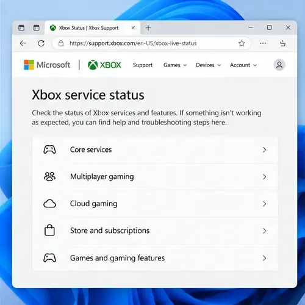Viewport: 305px width, 305px height.
Task: Expand the Devices dropdown menu
Action: 209,65
